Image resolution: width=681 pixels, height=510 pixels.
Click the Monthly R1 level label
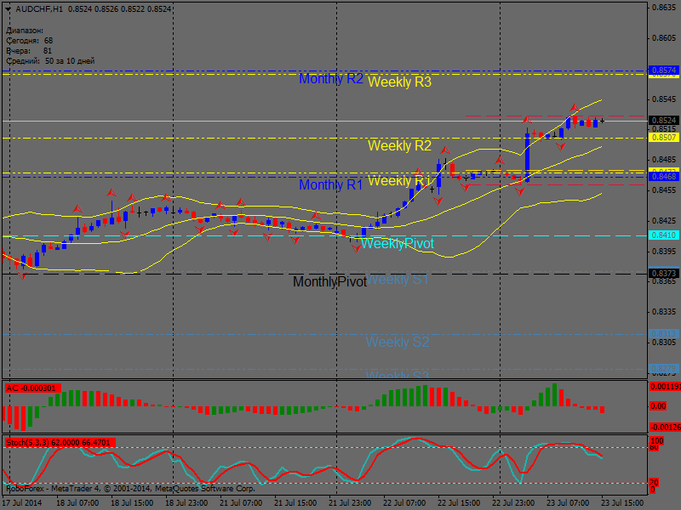tap(330, 184)
